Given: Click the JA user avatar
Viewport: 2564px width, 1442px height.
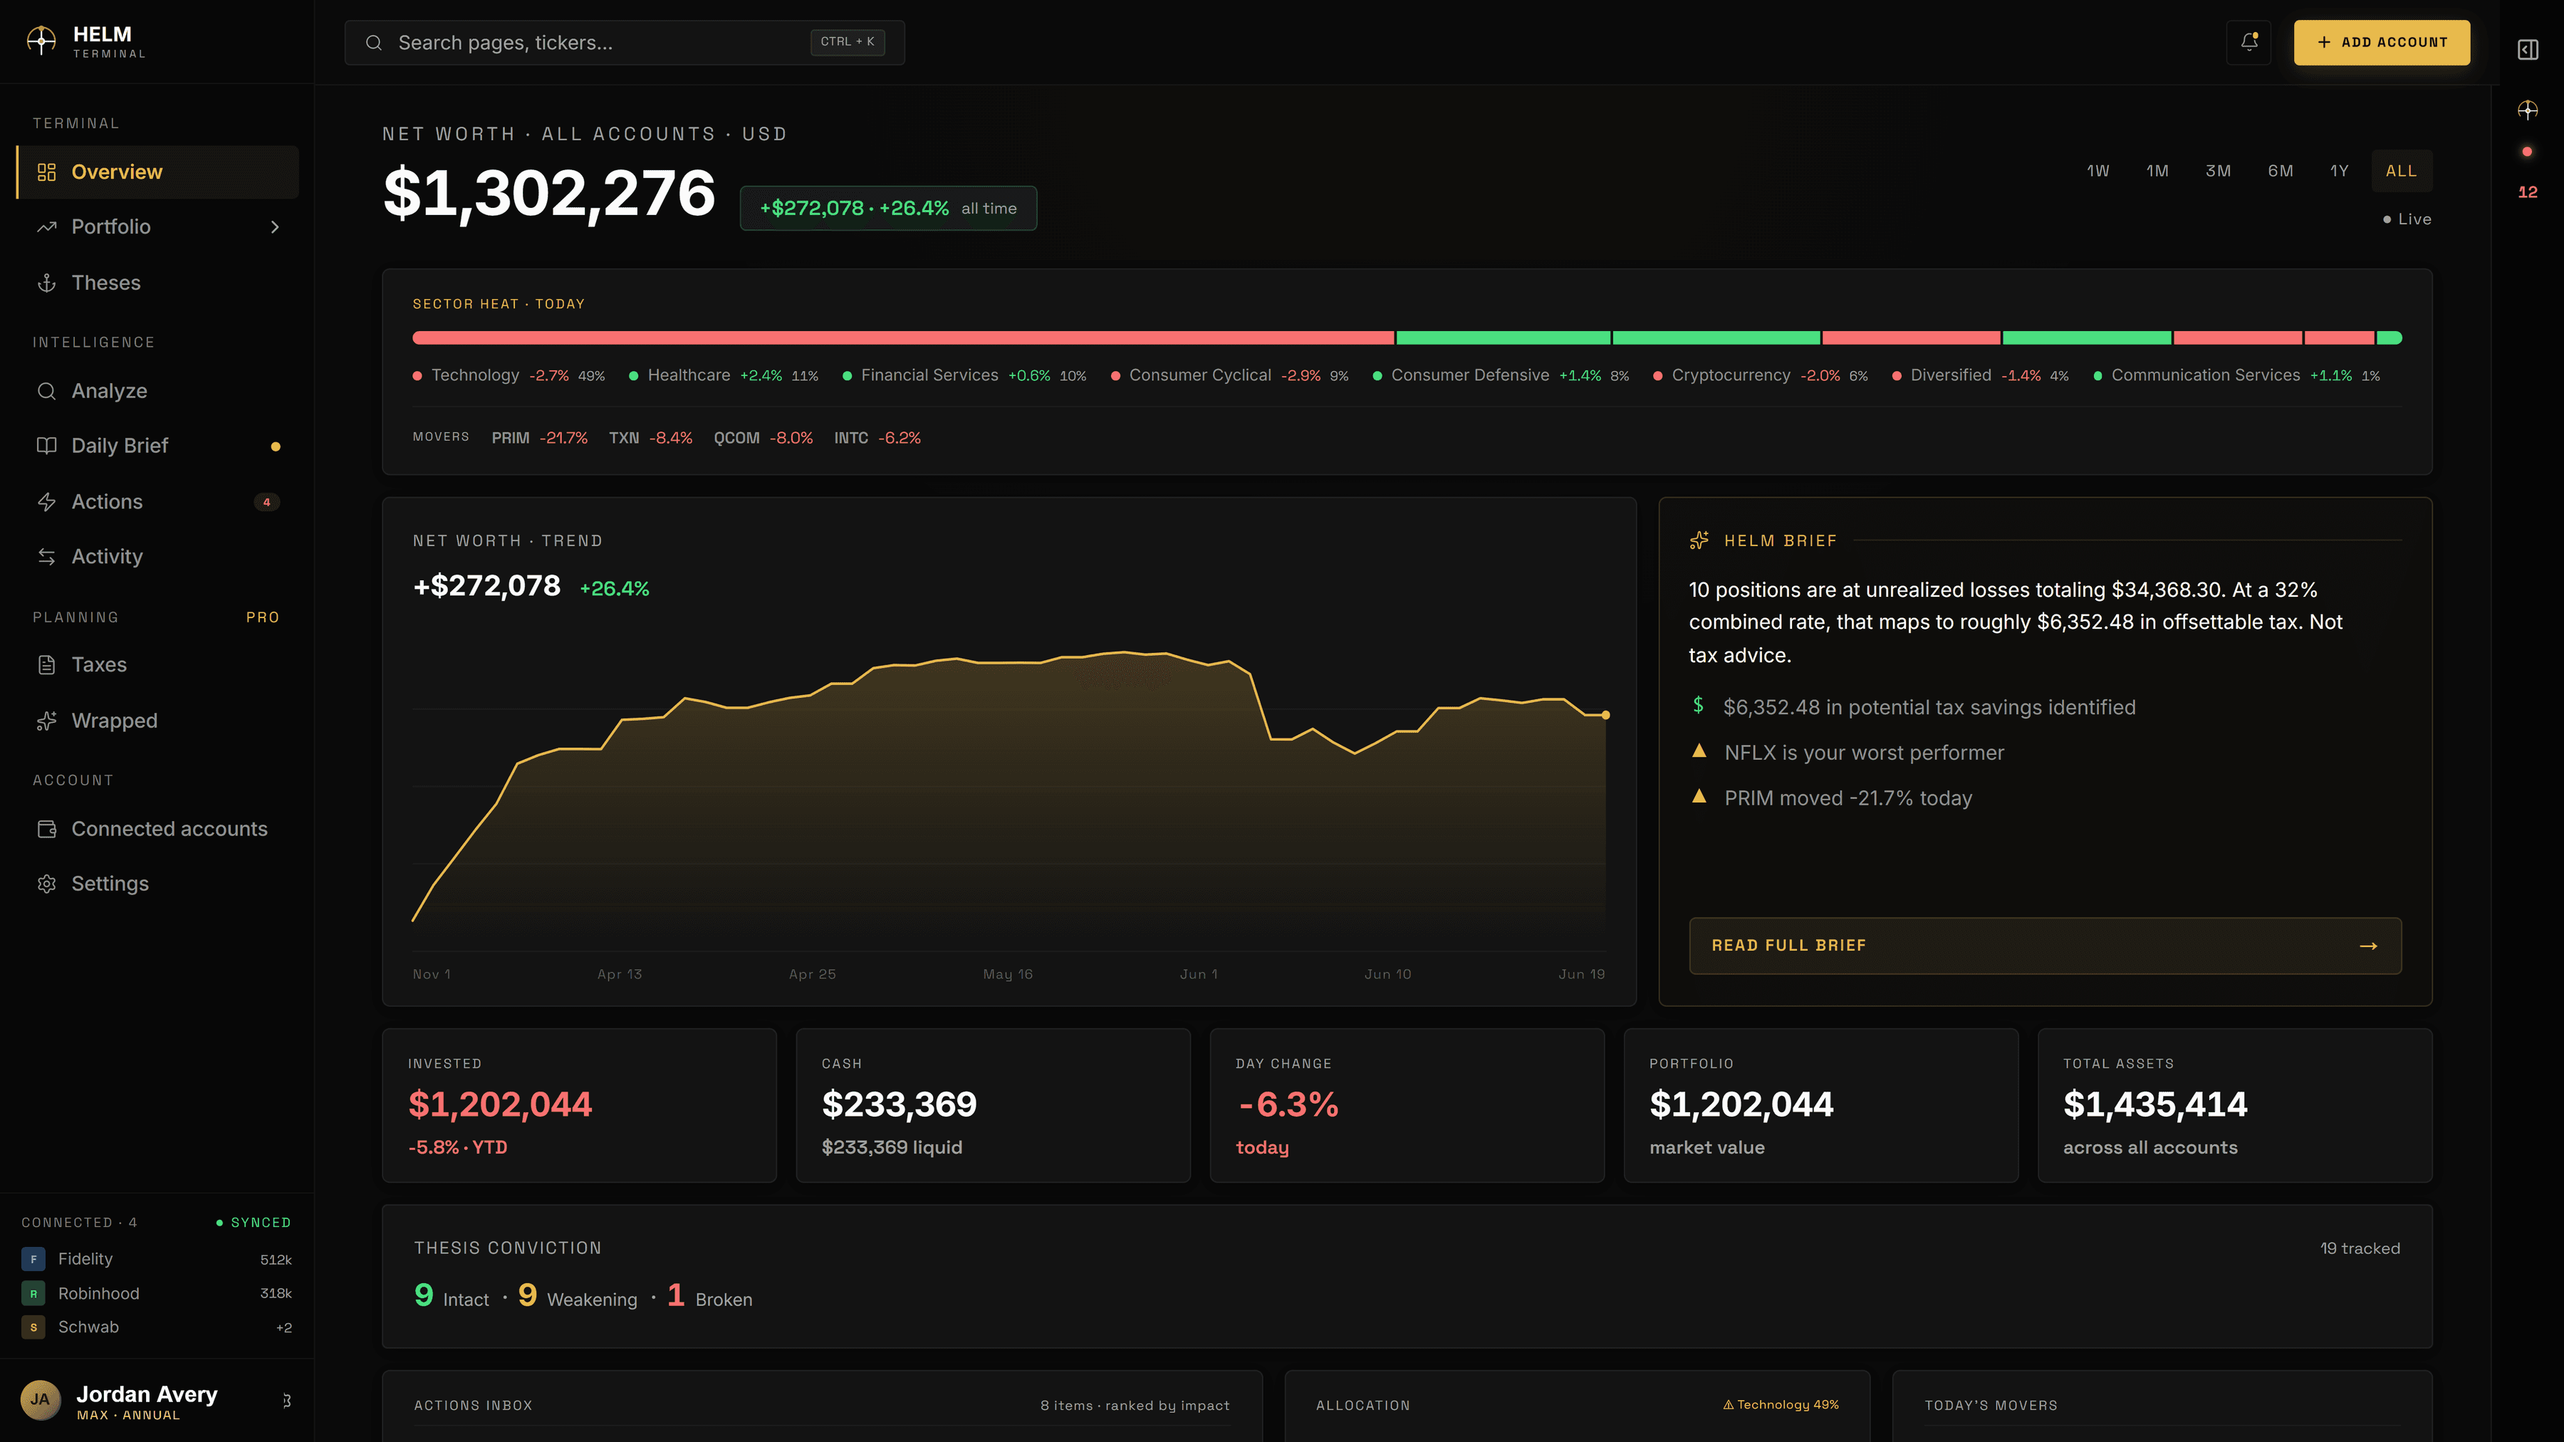Looking at the screenshot, I should 40,1400.
